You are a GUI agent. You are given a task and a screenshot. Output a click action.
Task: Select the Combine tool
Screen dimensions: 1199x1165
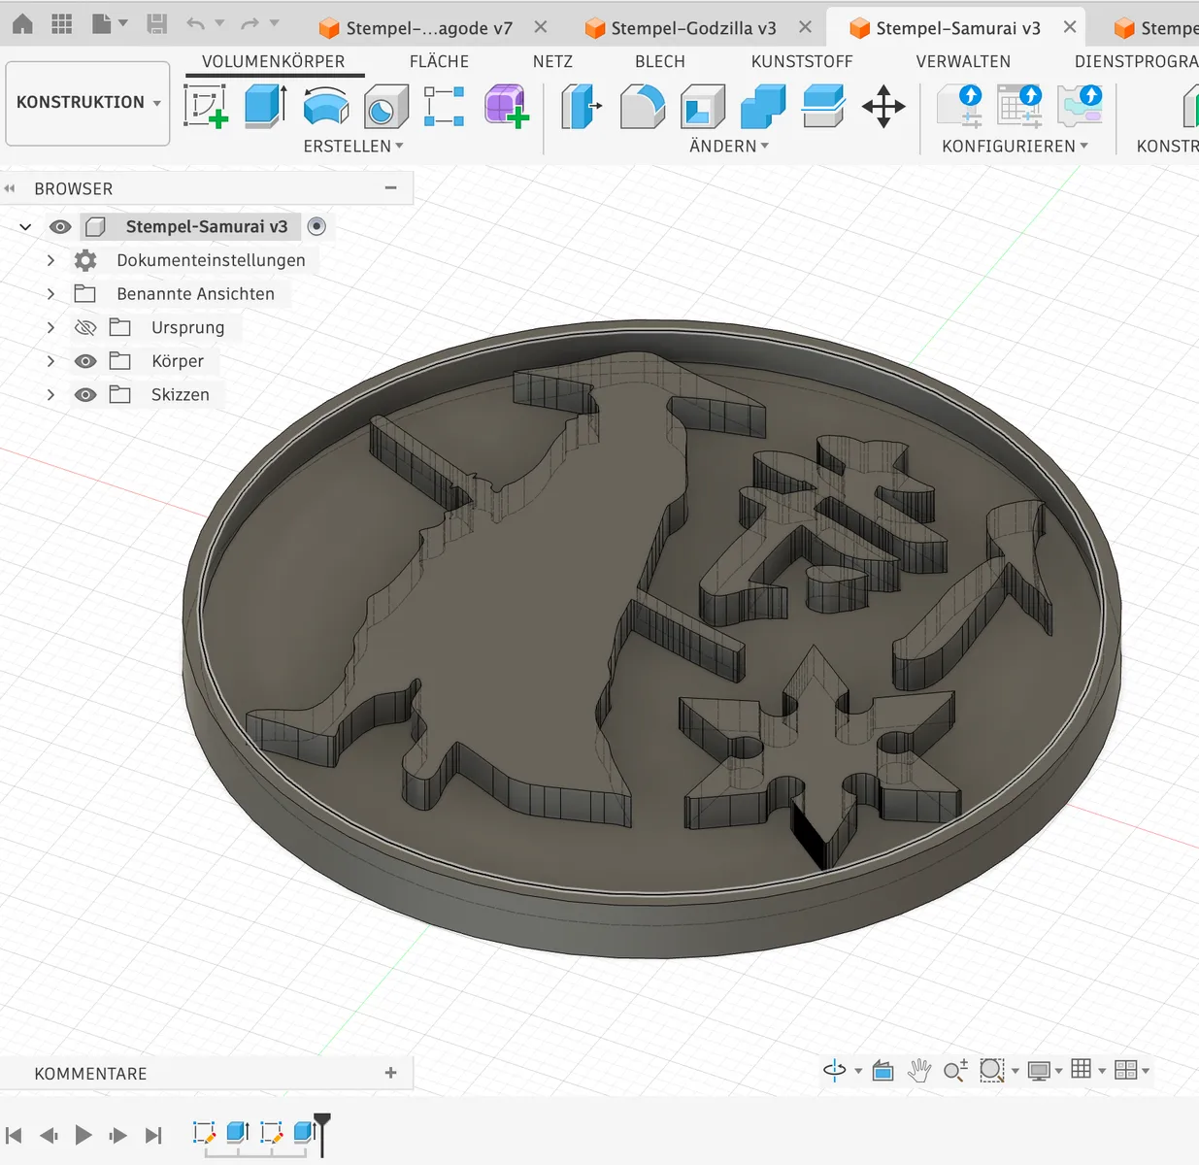click(x=763, y=106)
